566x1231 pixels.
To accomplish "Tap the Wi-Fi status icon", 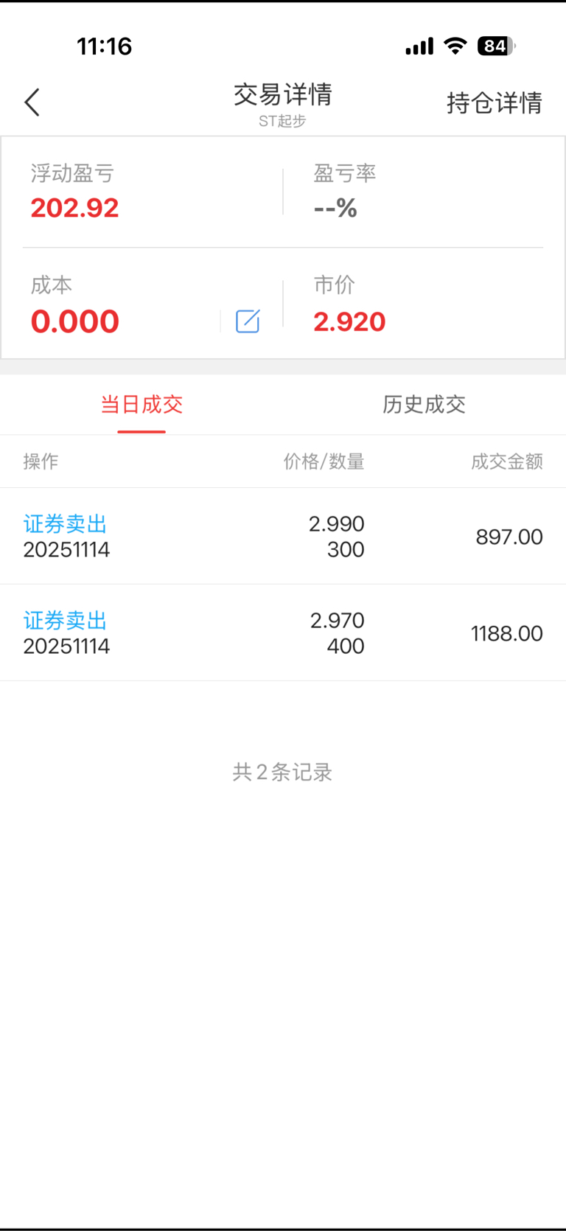I will [x=455, y=46].
